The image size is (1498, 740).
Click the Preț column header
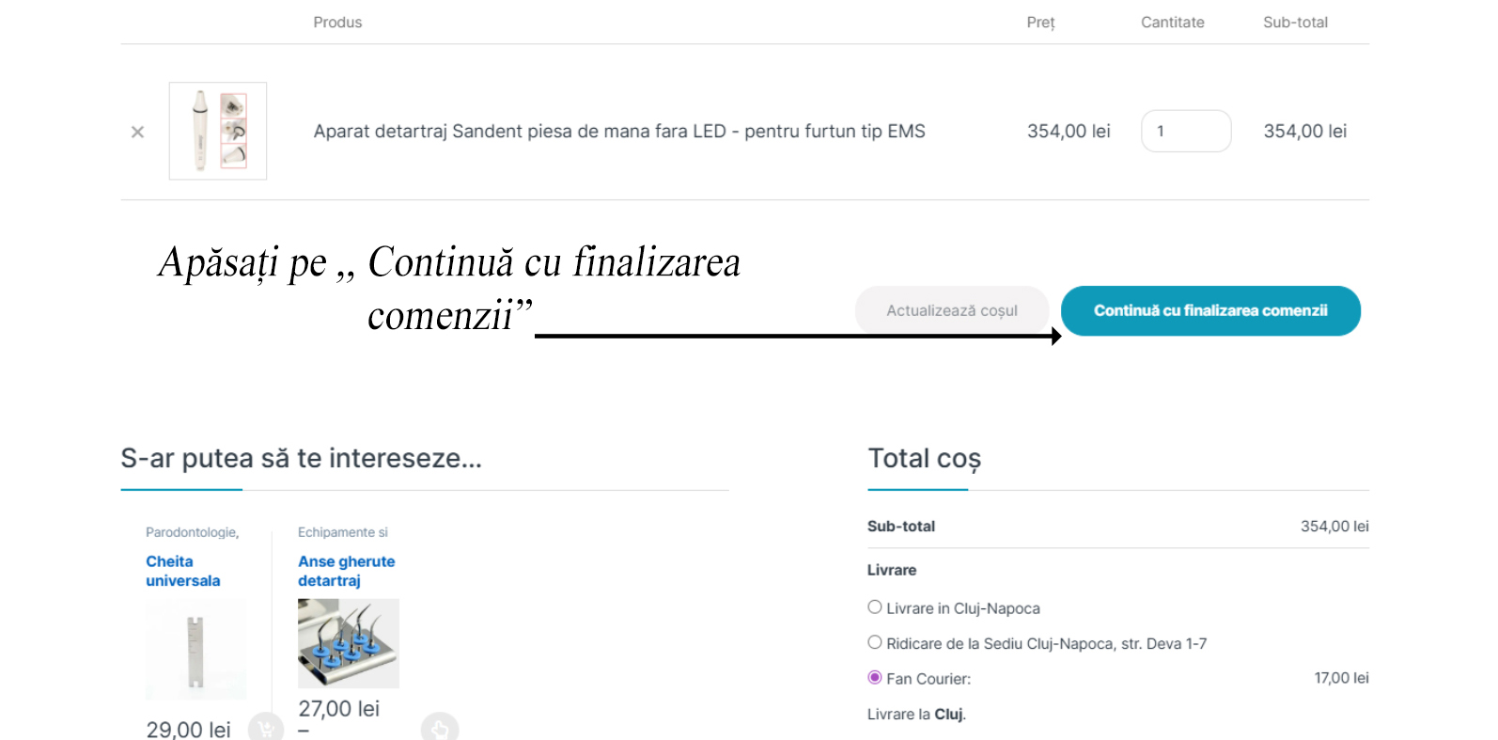[x=1040, y=23]
